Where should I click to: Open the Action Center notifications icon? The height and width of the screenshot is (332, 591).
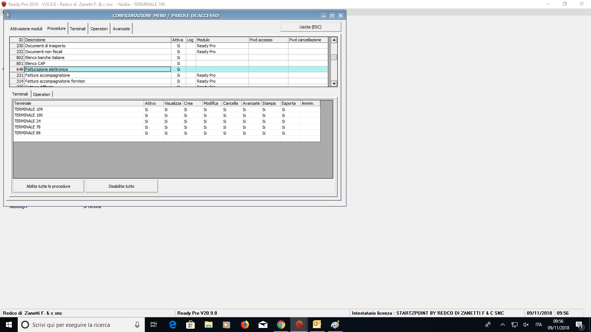pos(579,325)
